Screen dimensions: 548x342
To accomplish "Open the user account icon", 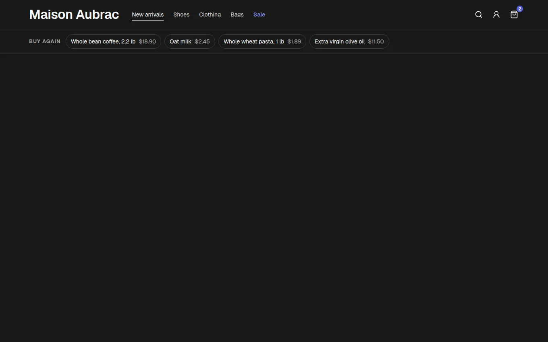I will (496, 14).
